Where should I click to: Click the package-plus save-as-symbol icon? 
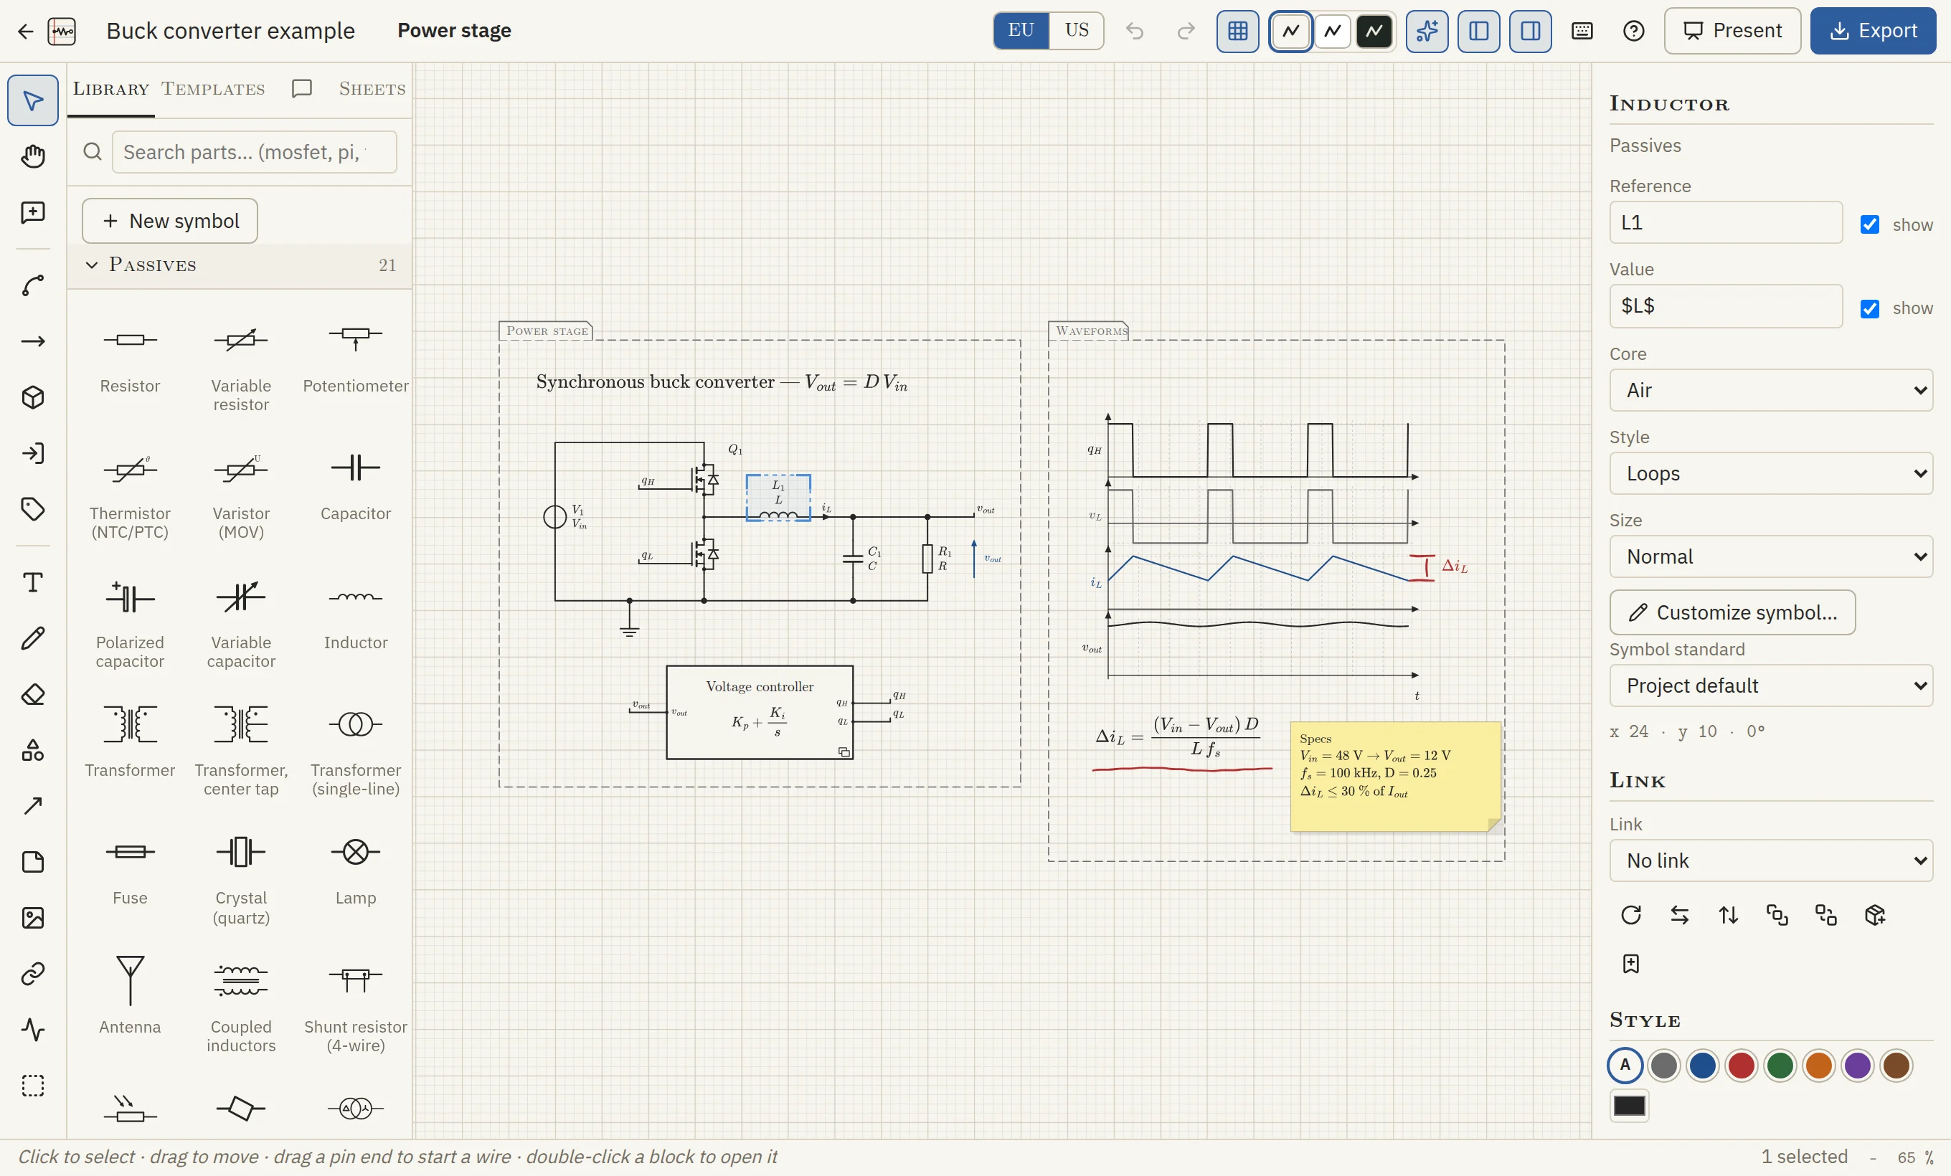click(x=1875, y=915)
